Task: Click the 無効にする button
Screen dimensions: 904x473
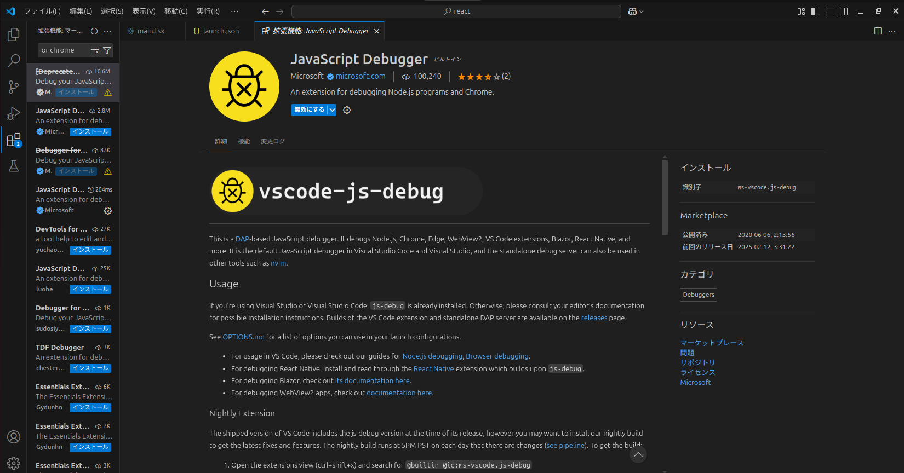Action: (309, 110)
